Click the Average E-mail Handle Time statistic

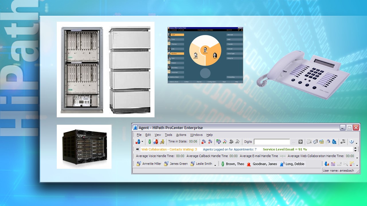[x=263, y=156]
